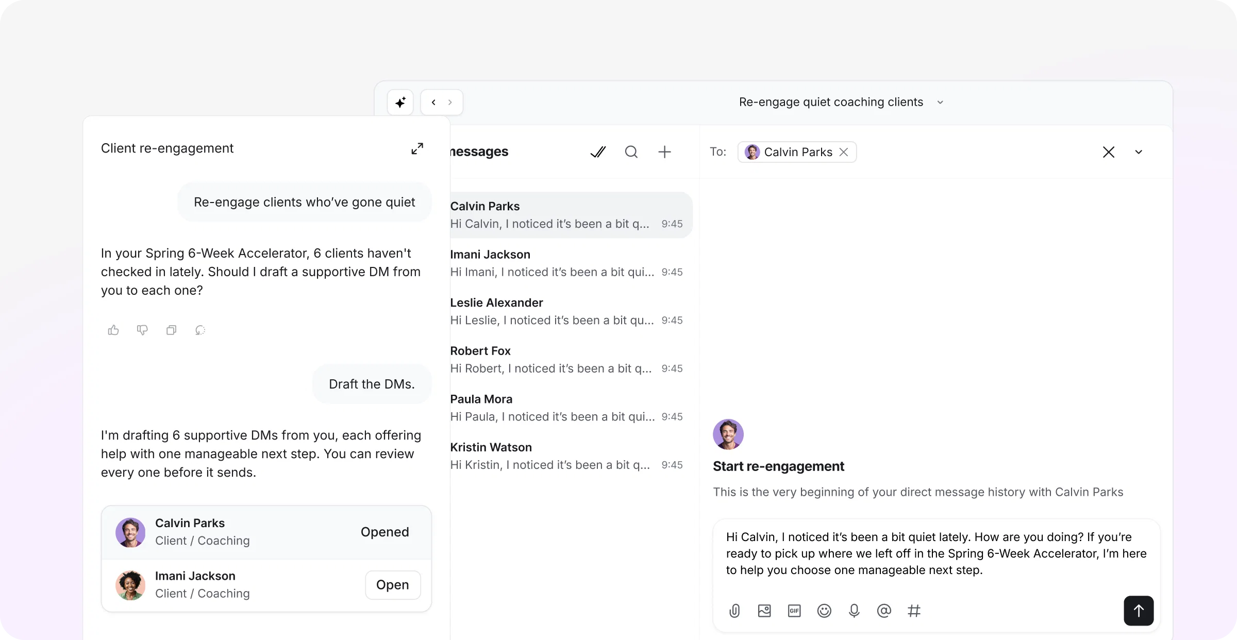Open the conversation options chevron dropdown
This screenshot has width=1237, height=640.
tap(1139, 152)
